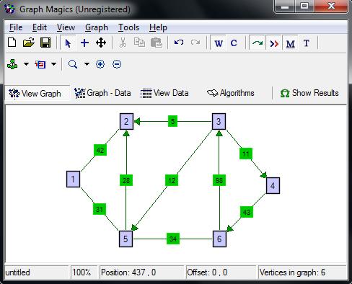
Task: Click the edge weight label 5
Action: [172, 121]
